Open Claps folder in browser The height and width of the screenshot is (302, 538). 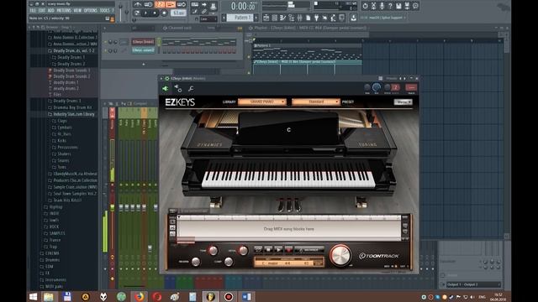tap(62, 121)
